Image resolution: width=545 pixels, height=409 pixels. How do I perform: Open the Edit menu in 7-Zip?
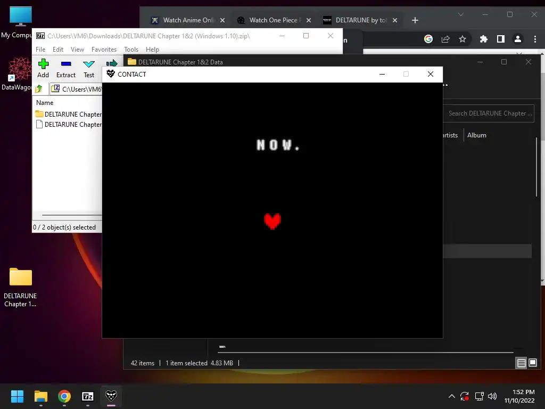pos(57,50)
